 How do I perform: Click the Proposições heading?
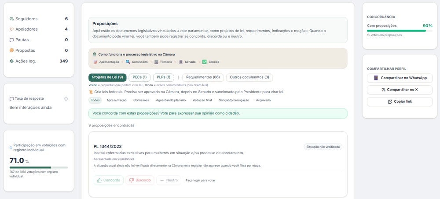(105, 24)
